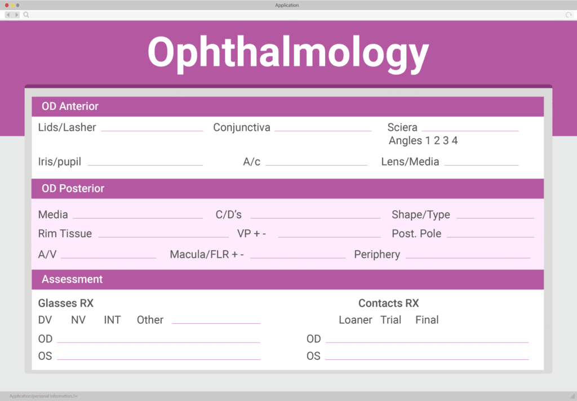Choose Final under Contacts RX
Viewport: 577px width, 401px height.
pos(427,319)
